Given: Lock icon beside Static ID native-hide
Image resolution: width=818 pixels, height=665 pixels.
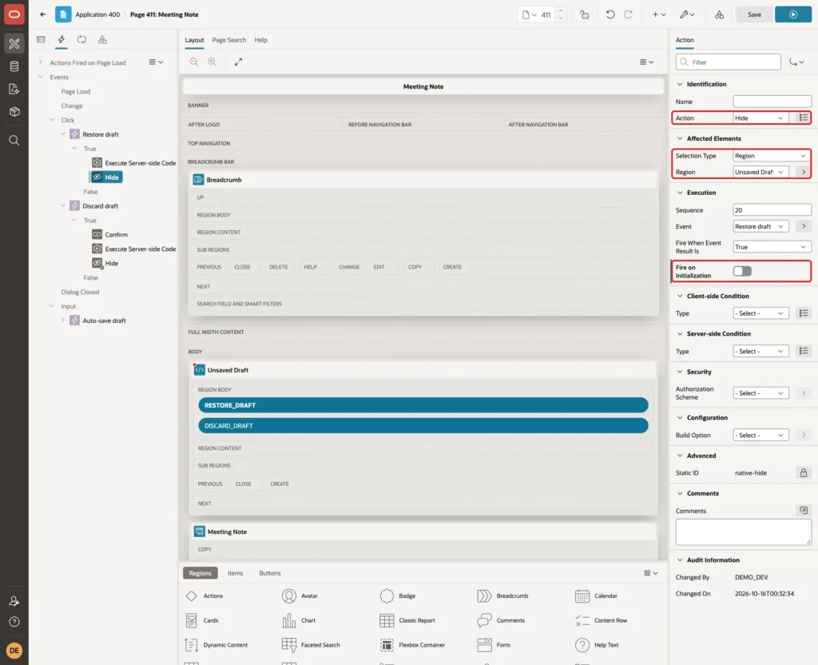Looking at the screenshot, I should click(804, 473).
